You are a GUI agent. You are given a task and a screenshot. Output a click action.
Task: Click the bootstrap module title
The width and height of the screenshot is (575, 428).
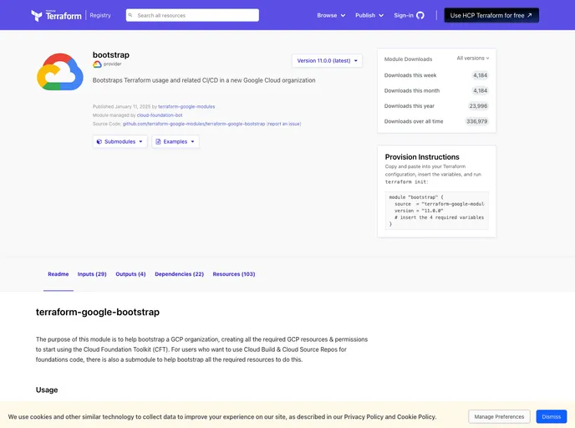[x=111, y=55]
